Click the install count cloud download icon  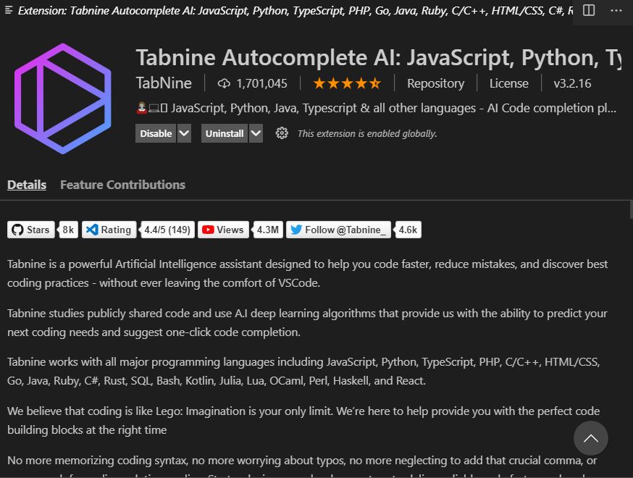224,83
